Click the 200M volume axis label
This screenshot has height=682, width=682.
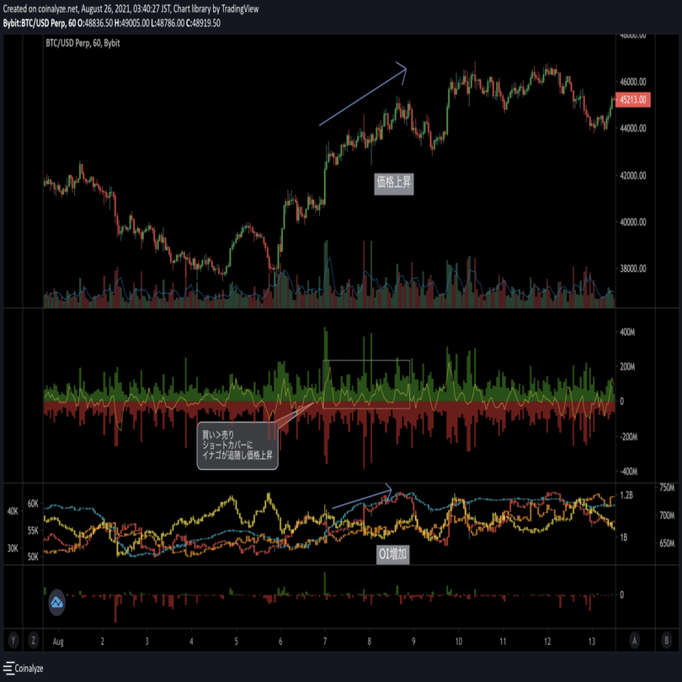coord(627,367)
